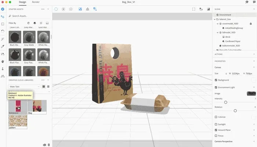Click the trash delete icon in library panel

pos(49,145)
